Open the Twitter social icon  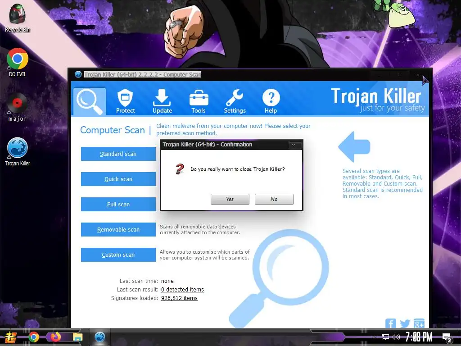coord(405,323)
